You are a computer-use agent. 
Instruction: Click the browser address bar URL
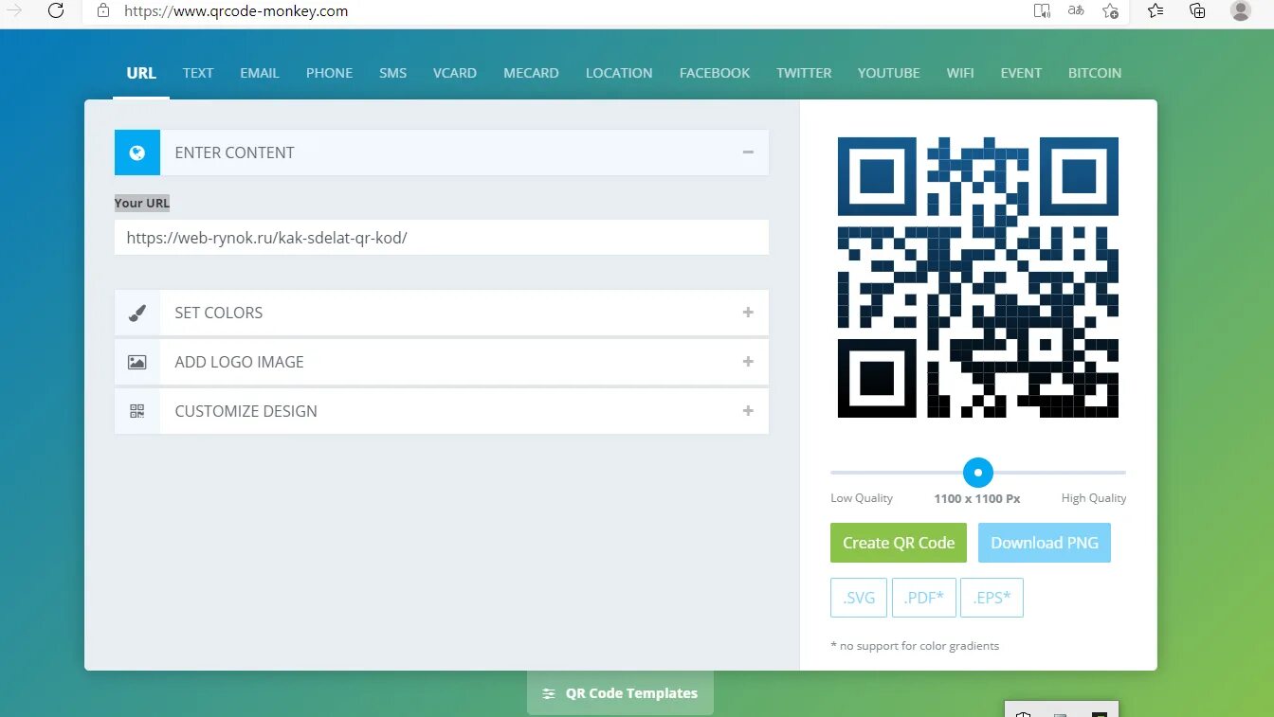[x=236, y=11]
